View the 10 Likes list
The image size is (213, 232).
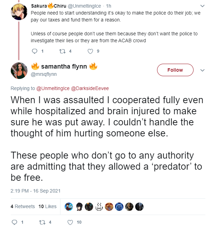coord(48,206)
